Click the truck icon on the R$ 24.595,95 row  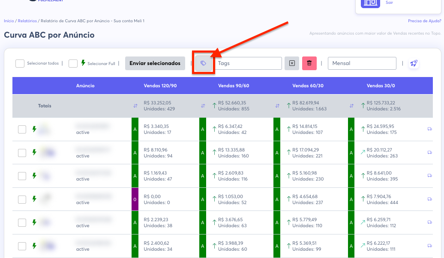(429, 129)
